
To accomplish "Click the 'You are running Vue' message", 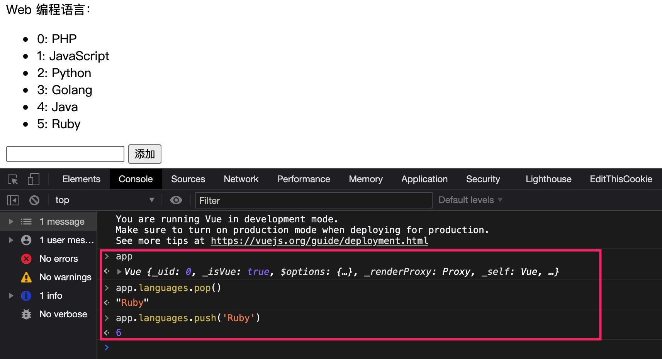I will click(x=227, y=219).
